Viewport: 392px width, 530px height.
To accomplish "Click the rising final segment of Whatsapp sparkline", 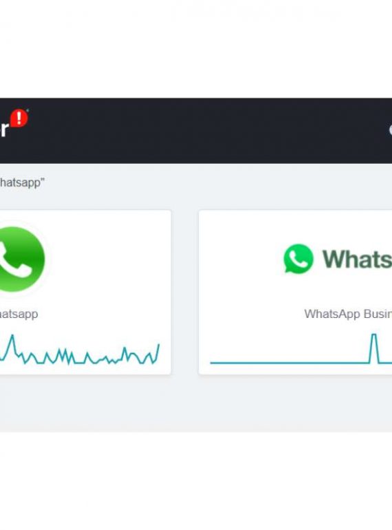I will pyautogui.click(x=157, y=352).
